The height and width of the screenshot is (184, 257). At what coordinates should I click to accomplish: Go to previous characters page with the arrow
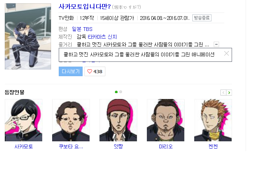pos(223,93)
